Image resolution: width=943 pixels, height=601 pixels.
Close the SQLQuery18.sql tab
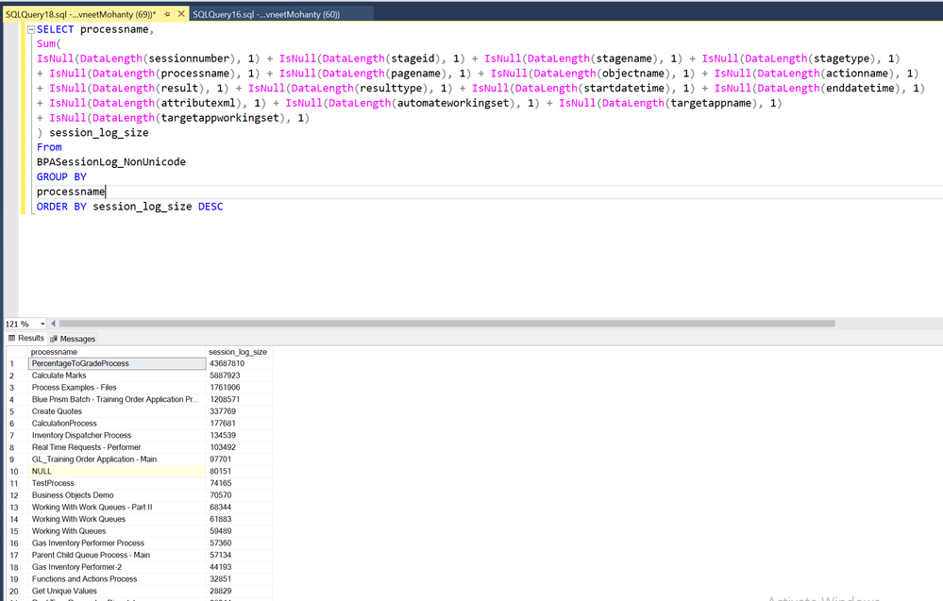tap(181, 14)
